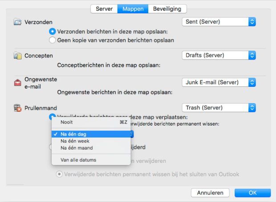Click the Mappen tab
The height and width of the screenshot is (202, 276).
click(133, 9)
